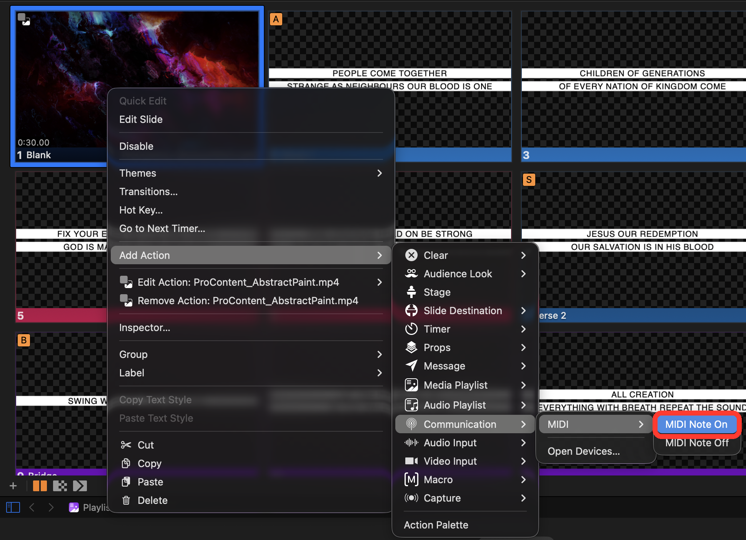Click the Audience Look icon
Image resolution: width=746 pixels, height=540 pixels.
(411, 273)
